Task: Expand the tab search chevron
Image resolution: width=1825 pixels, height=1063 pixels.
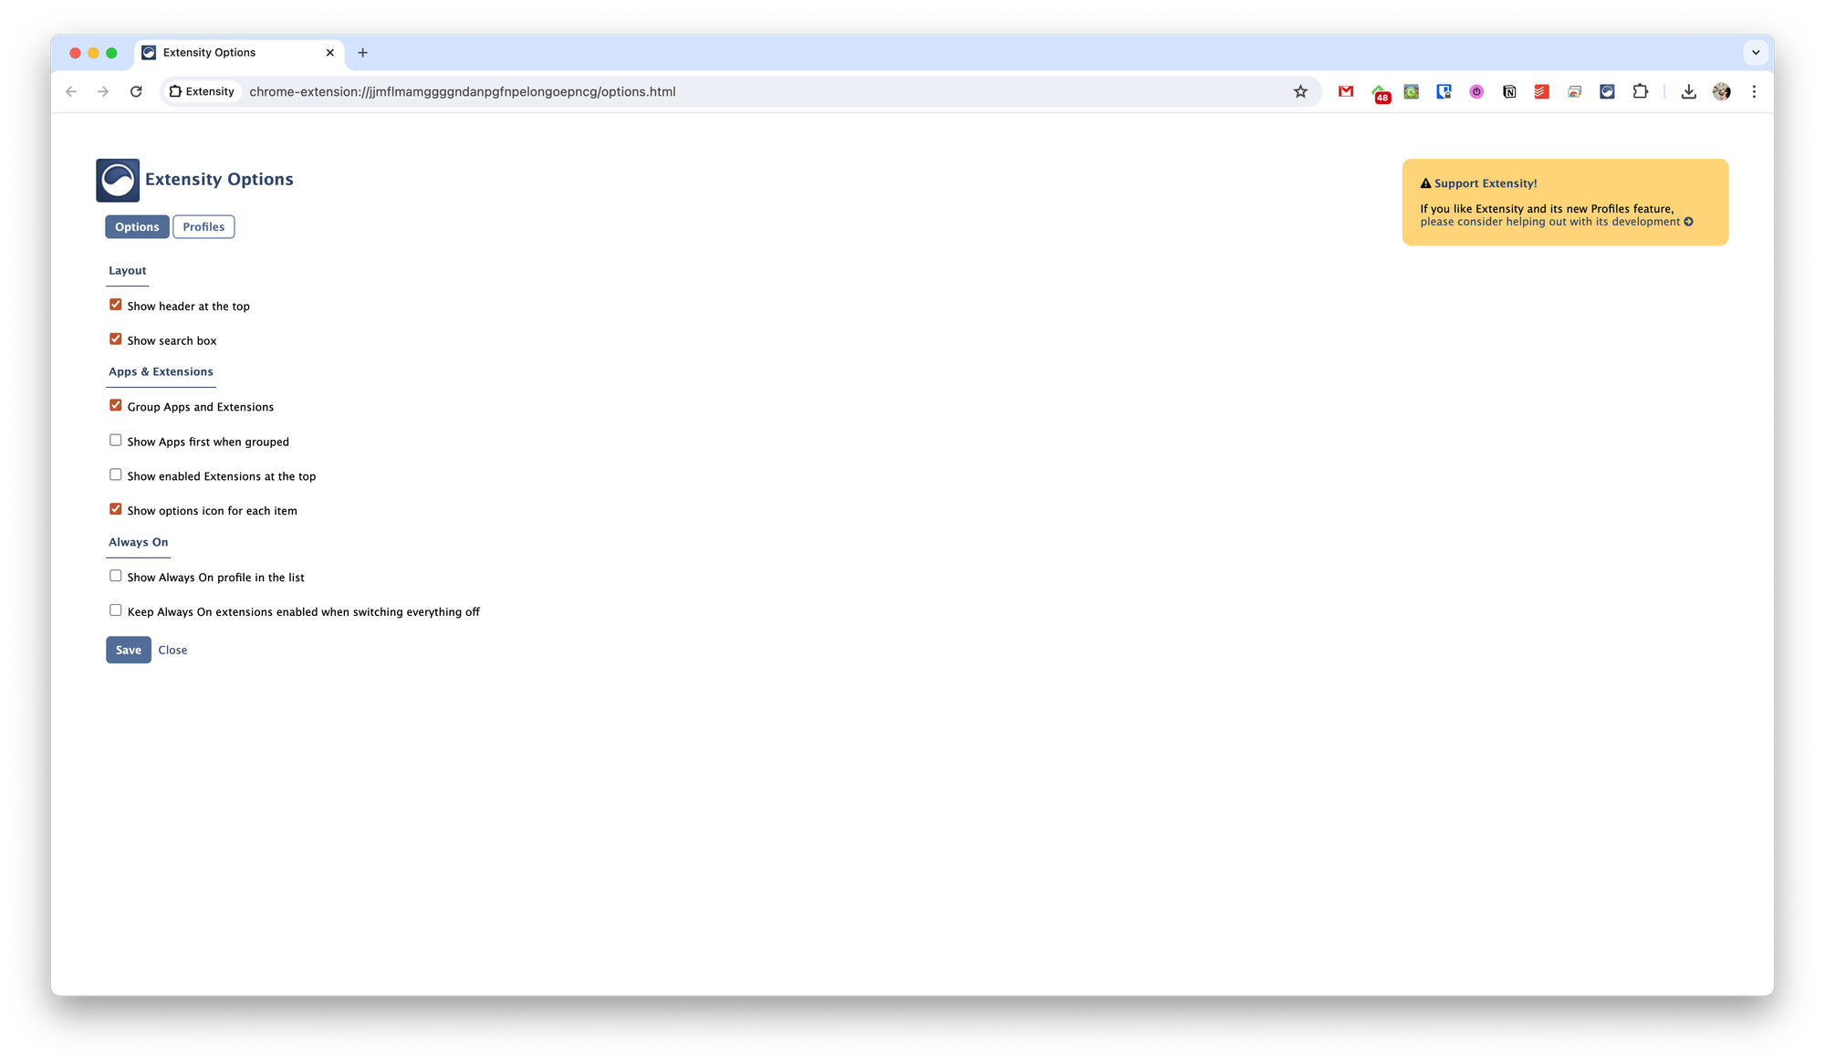Action: click(1756, 52)
